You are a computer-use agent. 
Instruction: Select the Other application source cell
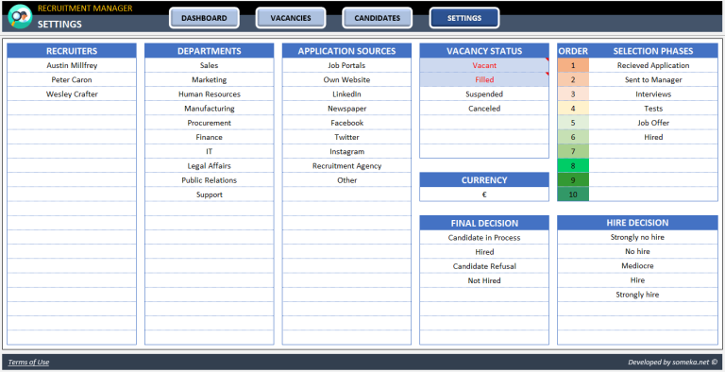pos(346,180)
